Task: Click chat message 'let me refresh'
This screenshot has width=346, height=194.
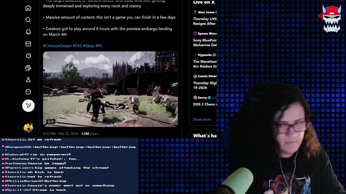Action: point(45,140)
